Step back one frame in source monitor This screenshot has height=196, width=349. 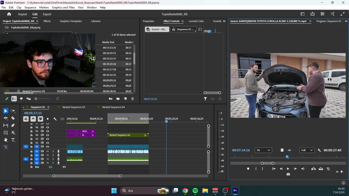click(x=281, y=169)
